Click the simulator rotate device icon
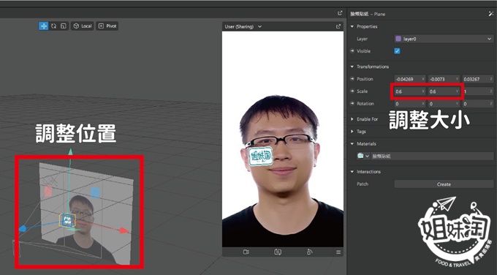The height and width of the screenshot is (275, 497). click(x=310, y=252)
